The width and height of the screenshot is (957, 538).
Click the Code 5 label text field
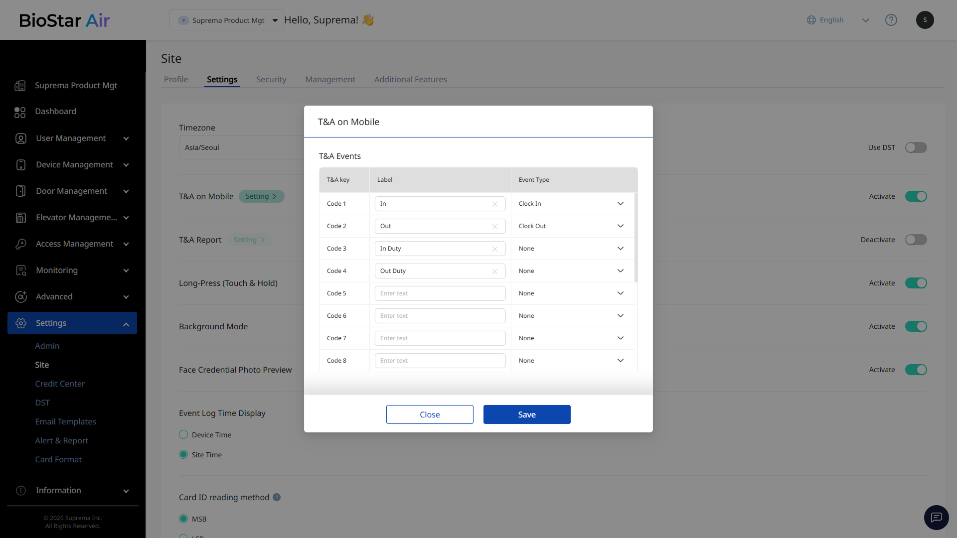point(440,293)
